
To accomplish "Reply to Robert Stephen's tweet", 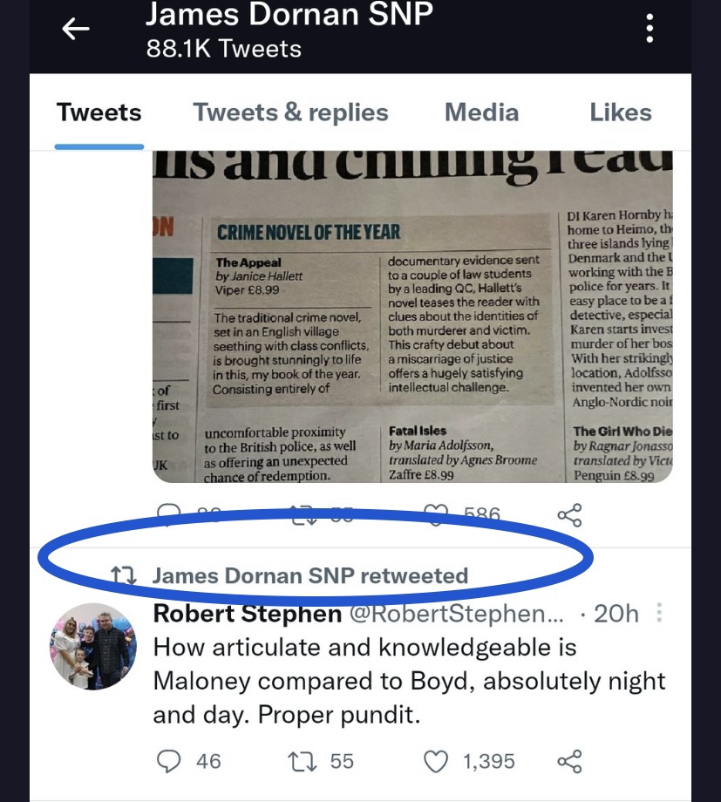I will coord(167,761).
